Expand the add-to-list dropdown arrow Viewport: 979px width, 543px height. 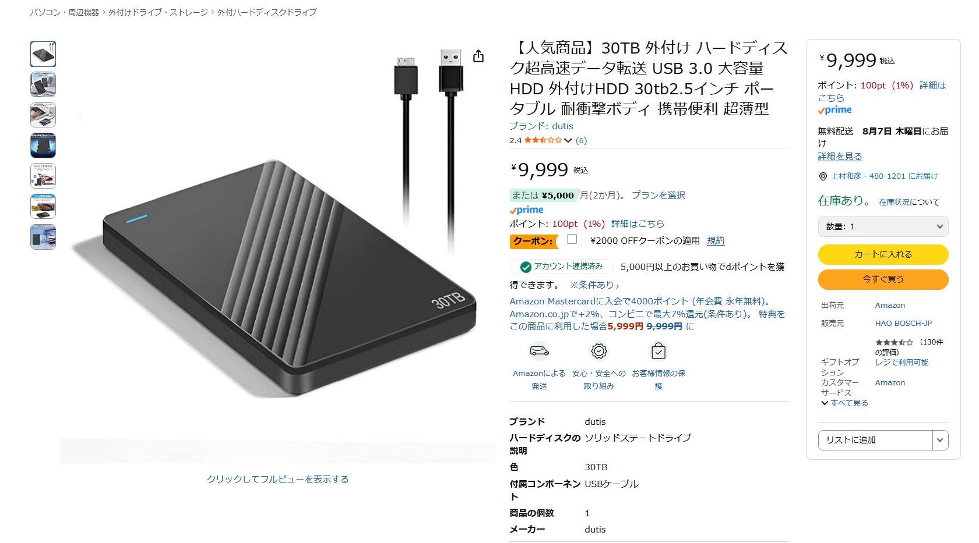(939, 440)
